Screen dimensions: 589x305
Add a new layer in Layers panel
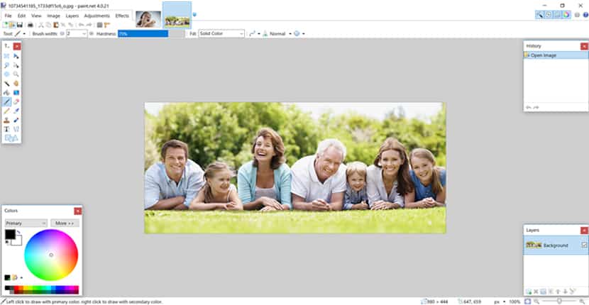[x=529, y=292]
